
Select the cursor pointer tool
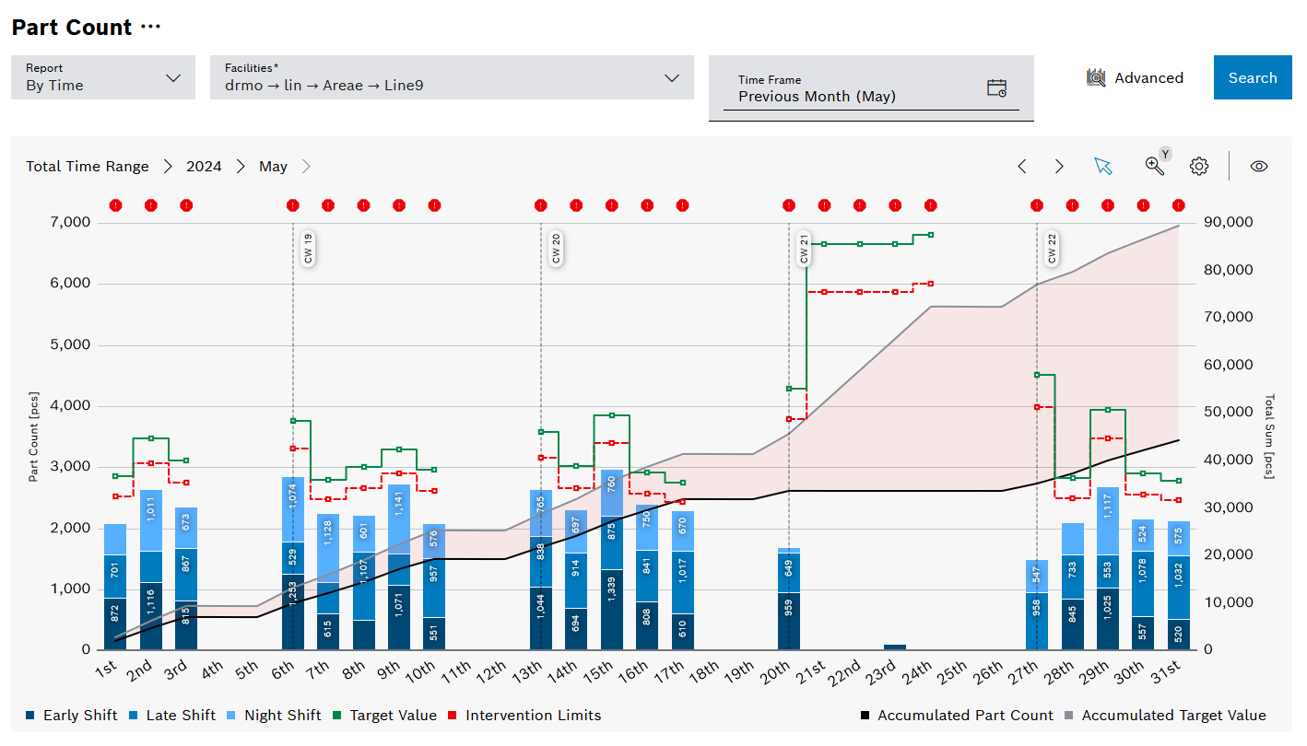[1103, 167]
